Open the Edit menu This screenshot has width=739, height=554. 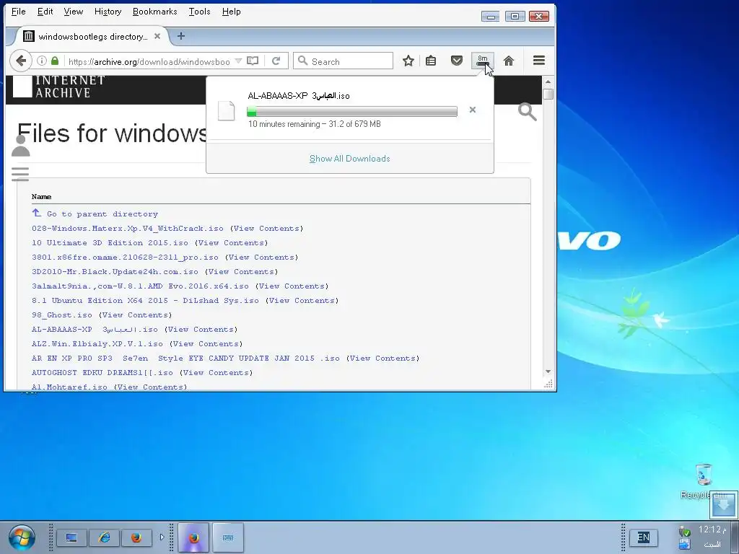coord(45,12)
